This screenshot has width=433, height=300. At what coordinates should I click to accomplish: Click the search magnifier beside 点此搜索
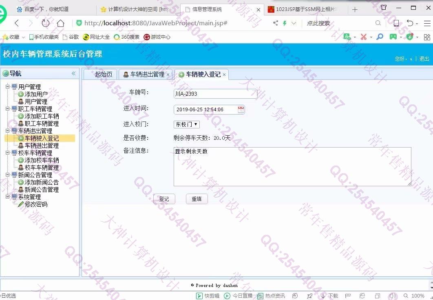378,23
